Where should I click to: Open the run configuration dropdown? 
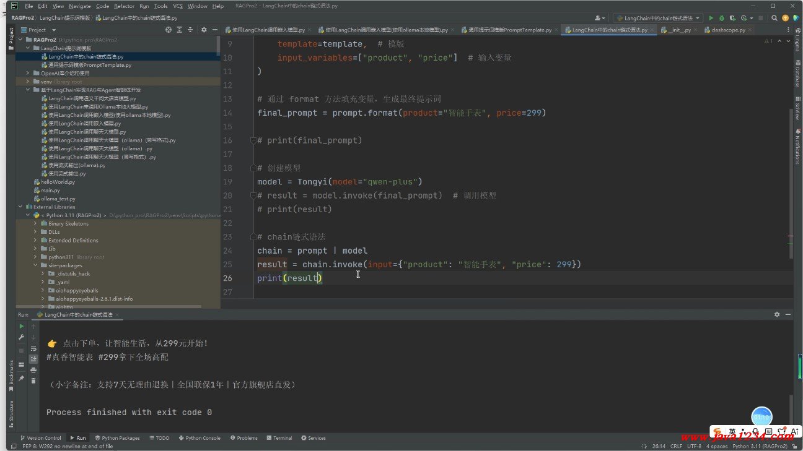657,18
